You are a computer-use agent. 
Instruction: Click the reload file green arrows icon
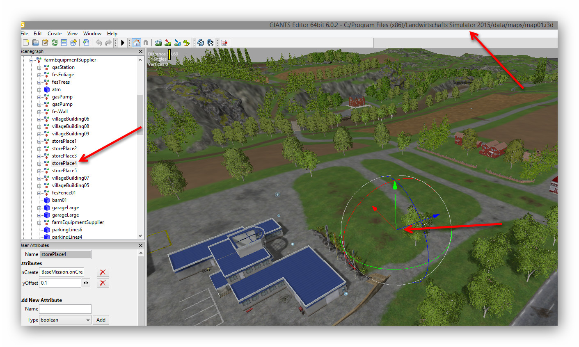point(54,43)
